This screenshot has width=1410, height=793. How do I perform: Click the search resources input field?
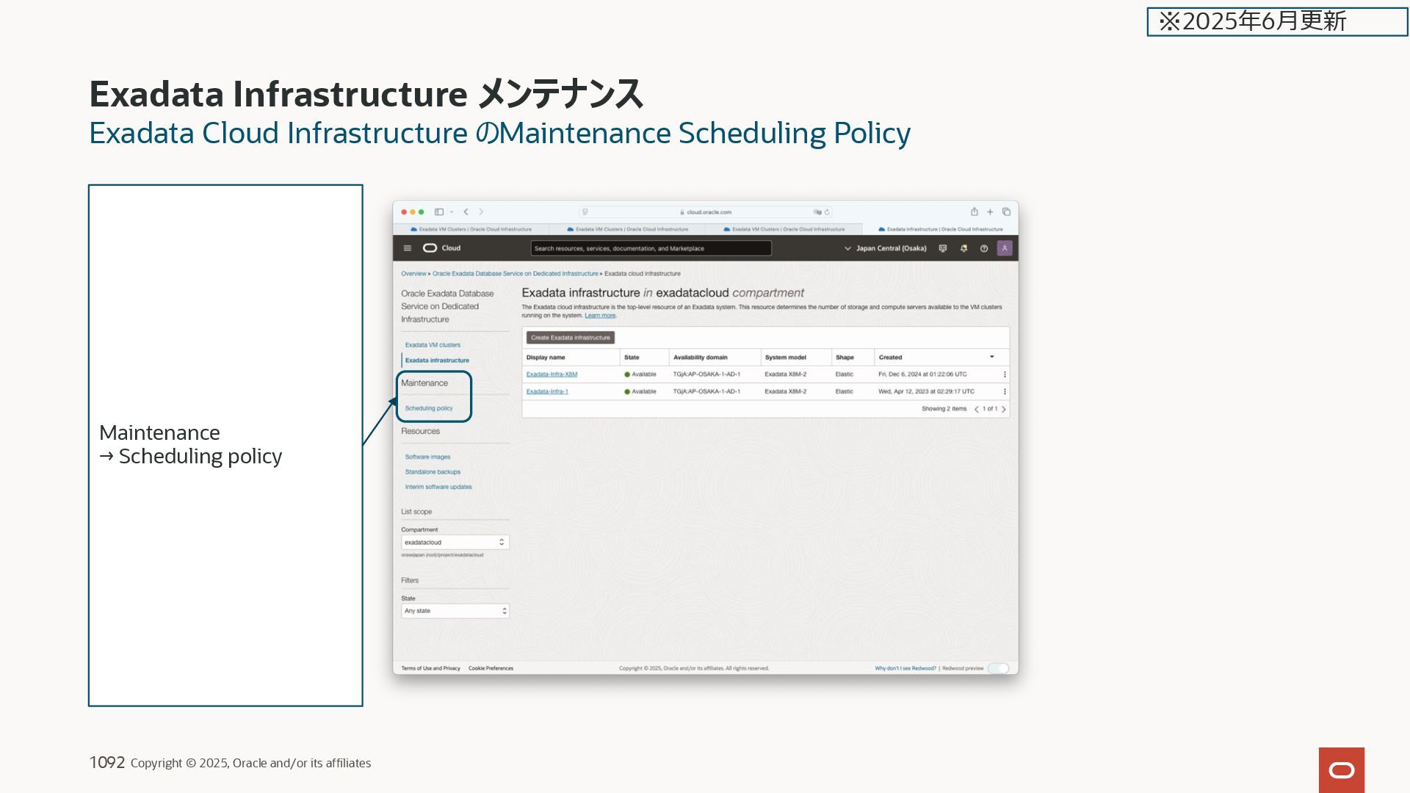[x=651, y=248]
